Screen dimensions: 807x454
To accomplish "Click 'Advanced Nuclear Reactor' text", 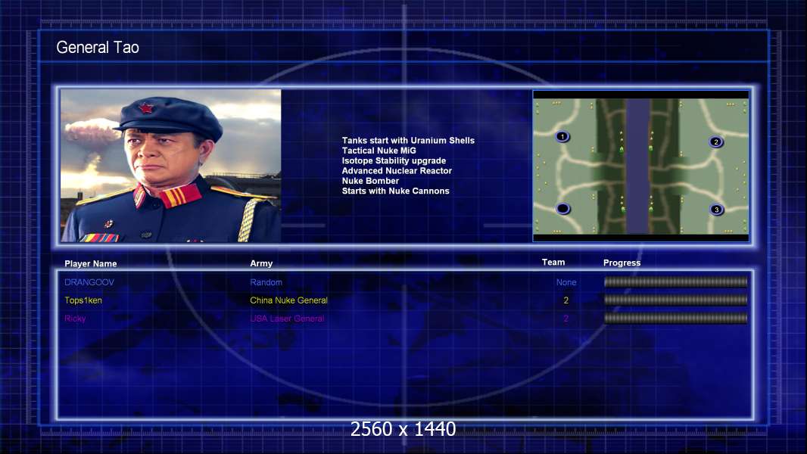I will (x=397, y=171).
